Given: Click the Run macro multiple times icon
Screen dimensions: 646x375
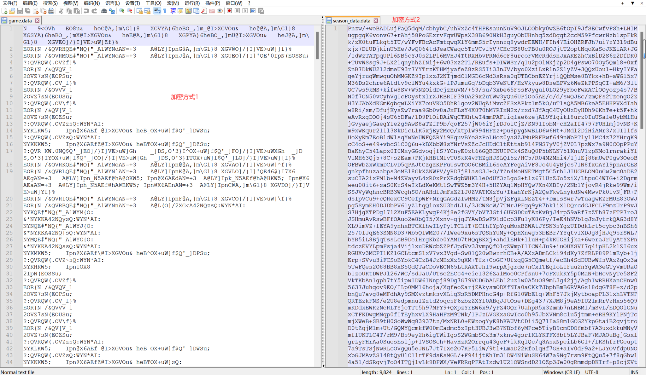Looking at the screenshot, I should [x=253, y=11].
